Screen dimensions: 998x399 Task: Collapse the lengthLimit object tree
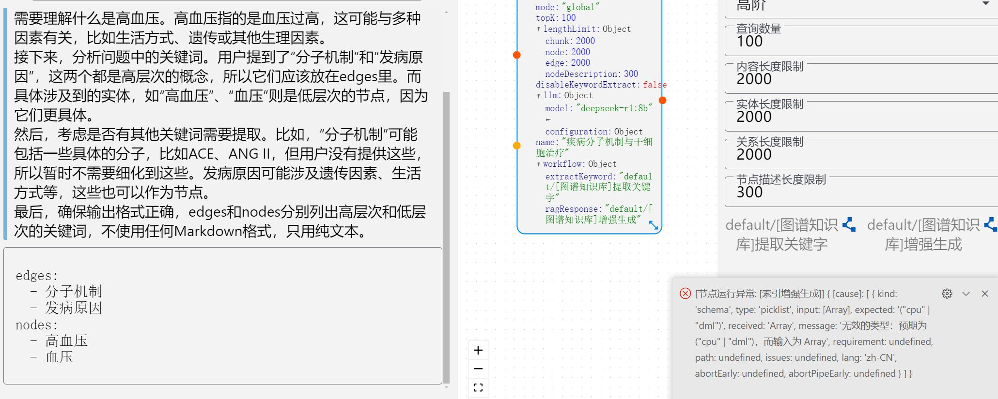click(539, 30)
